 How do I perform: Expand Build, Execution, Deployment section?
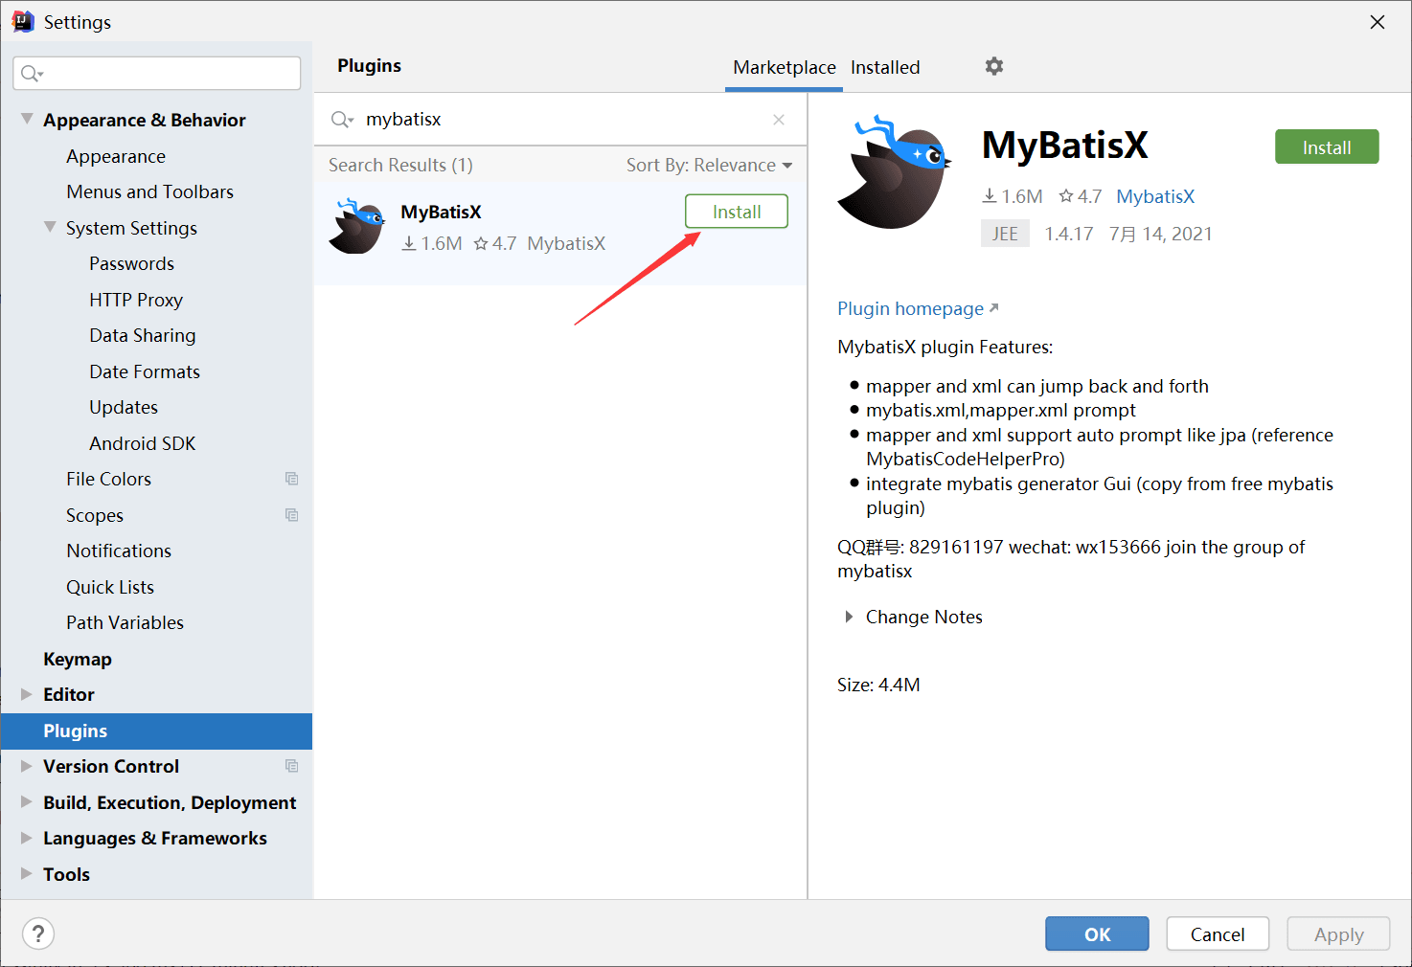click(x=27, y=802)
